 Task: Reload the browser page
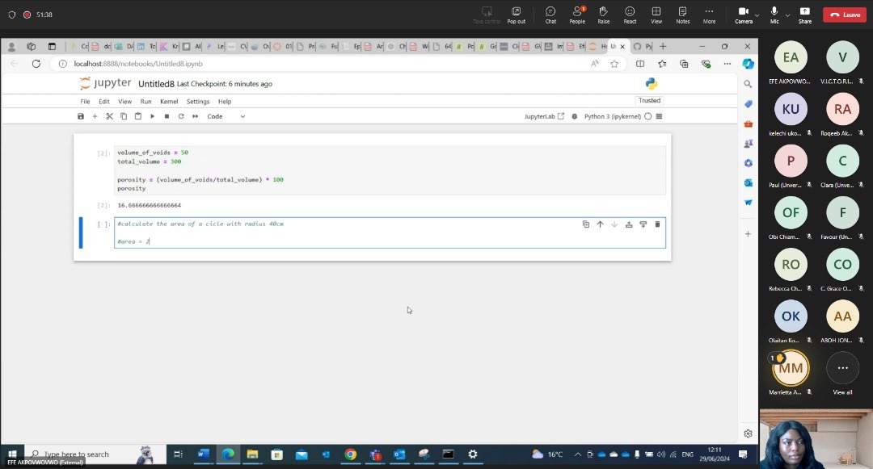point(36,64)
